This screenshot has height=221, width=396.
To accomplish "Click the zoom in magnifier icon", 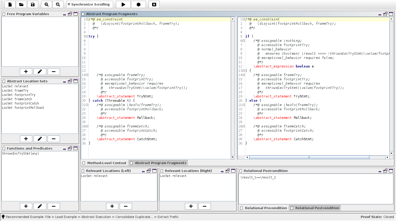I will point(47,5).
